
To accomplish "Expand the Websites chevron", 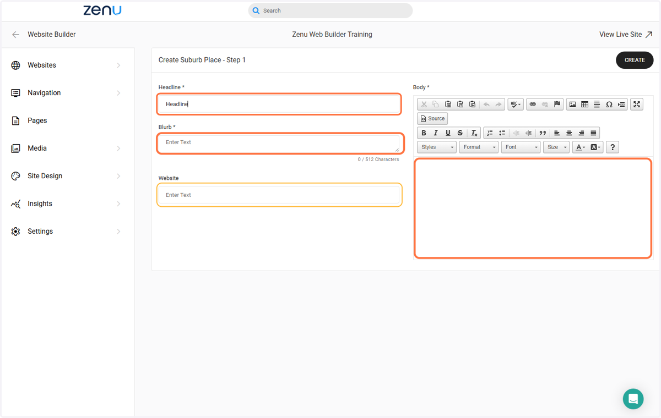I will 118,65.
